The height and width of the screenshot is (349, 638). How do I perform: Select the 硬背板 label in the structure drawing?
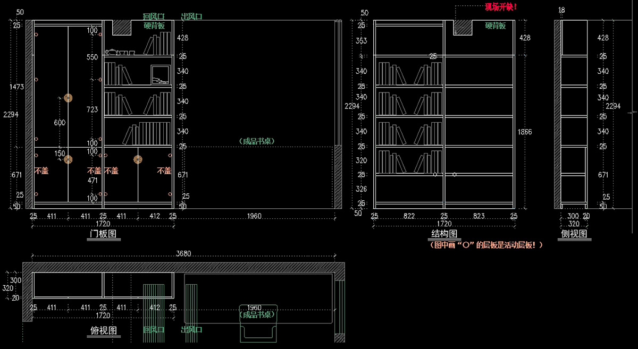coord(496,25)
